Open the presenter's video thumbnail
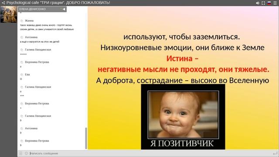The height and width of the screenshot is (157, 279). [x=9, y=14]
